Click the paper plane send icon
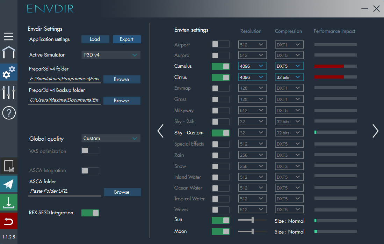Viewport: 384px width, 244px height. (8, 184)
